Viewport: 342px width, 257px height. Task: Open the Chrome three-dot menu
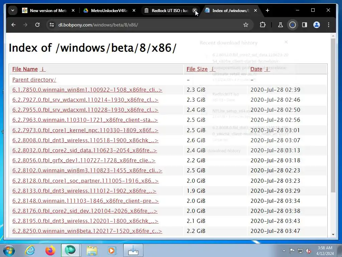tap(329, 25)
